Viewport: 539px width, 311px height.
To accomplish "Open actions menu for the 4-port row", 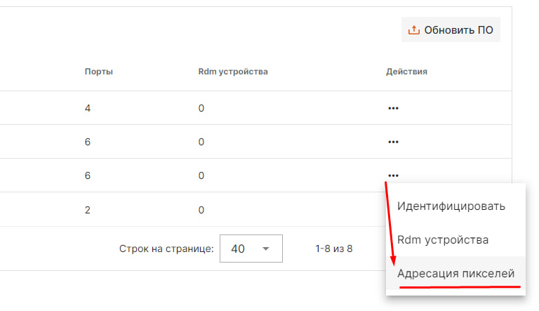I will pos(393,108).
